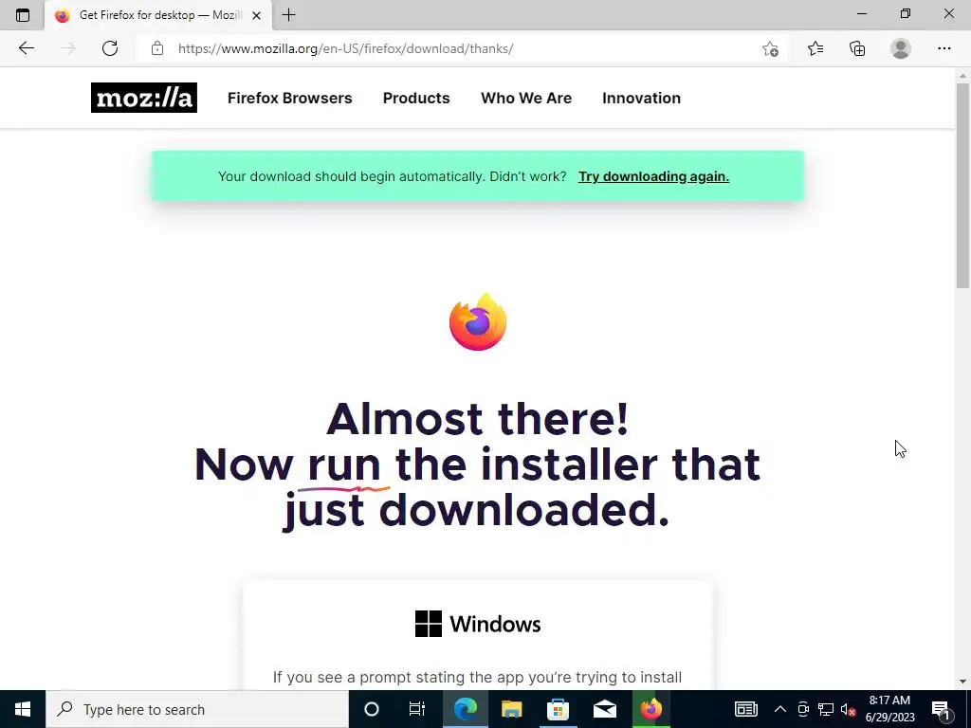Open the Favorites list icon

[815, 48]
